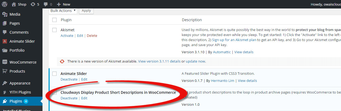
Task: Click the Pages sidebar icon
Action: coord(5,23)
